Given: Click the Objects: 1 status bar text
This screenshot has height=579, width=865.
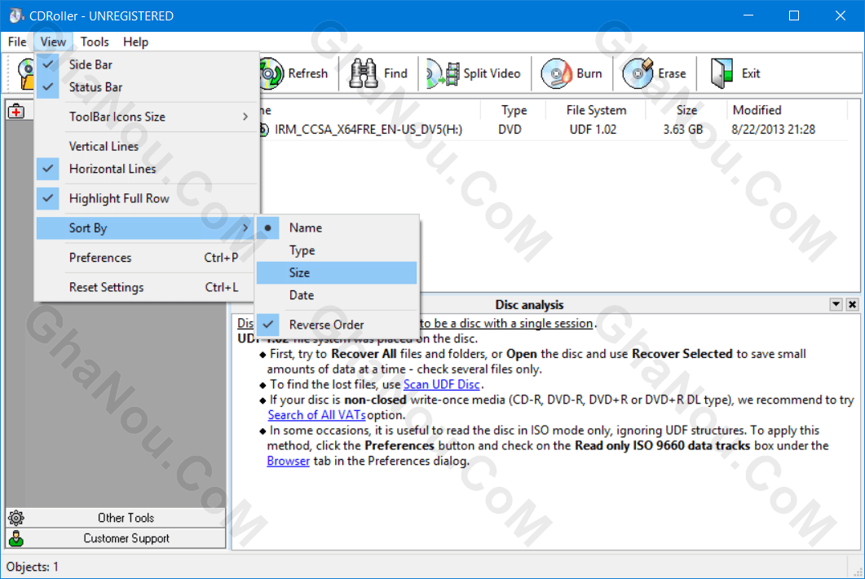Looking at the screenshot, I should tap(33, 567).
